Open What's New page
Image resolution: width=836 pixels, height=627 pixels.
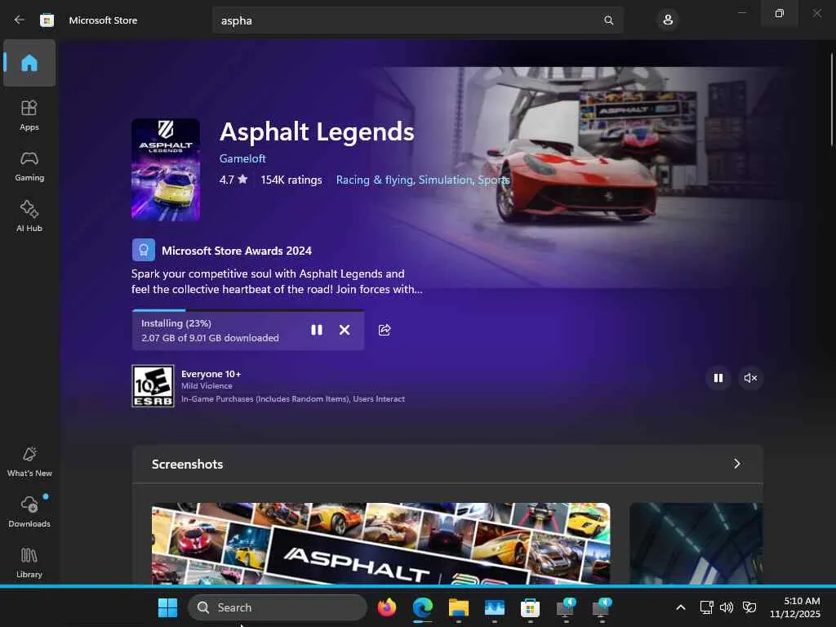pos(29,462)
